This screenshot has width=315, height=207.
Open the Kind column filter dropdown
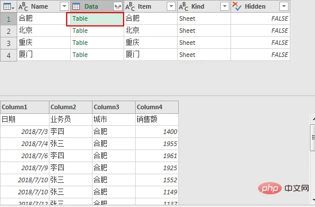(x=225, y=6)
